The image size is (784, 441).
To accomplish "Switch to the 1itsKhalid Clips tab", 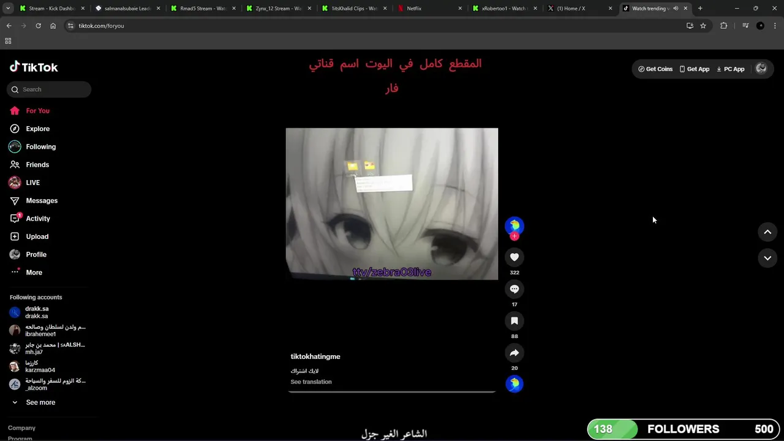I will [355, 9].
